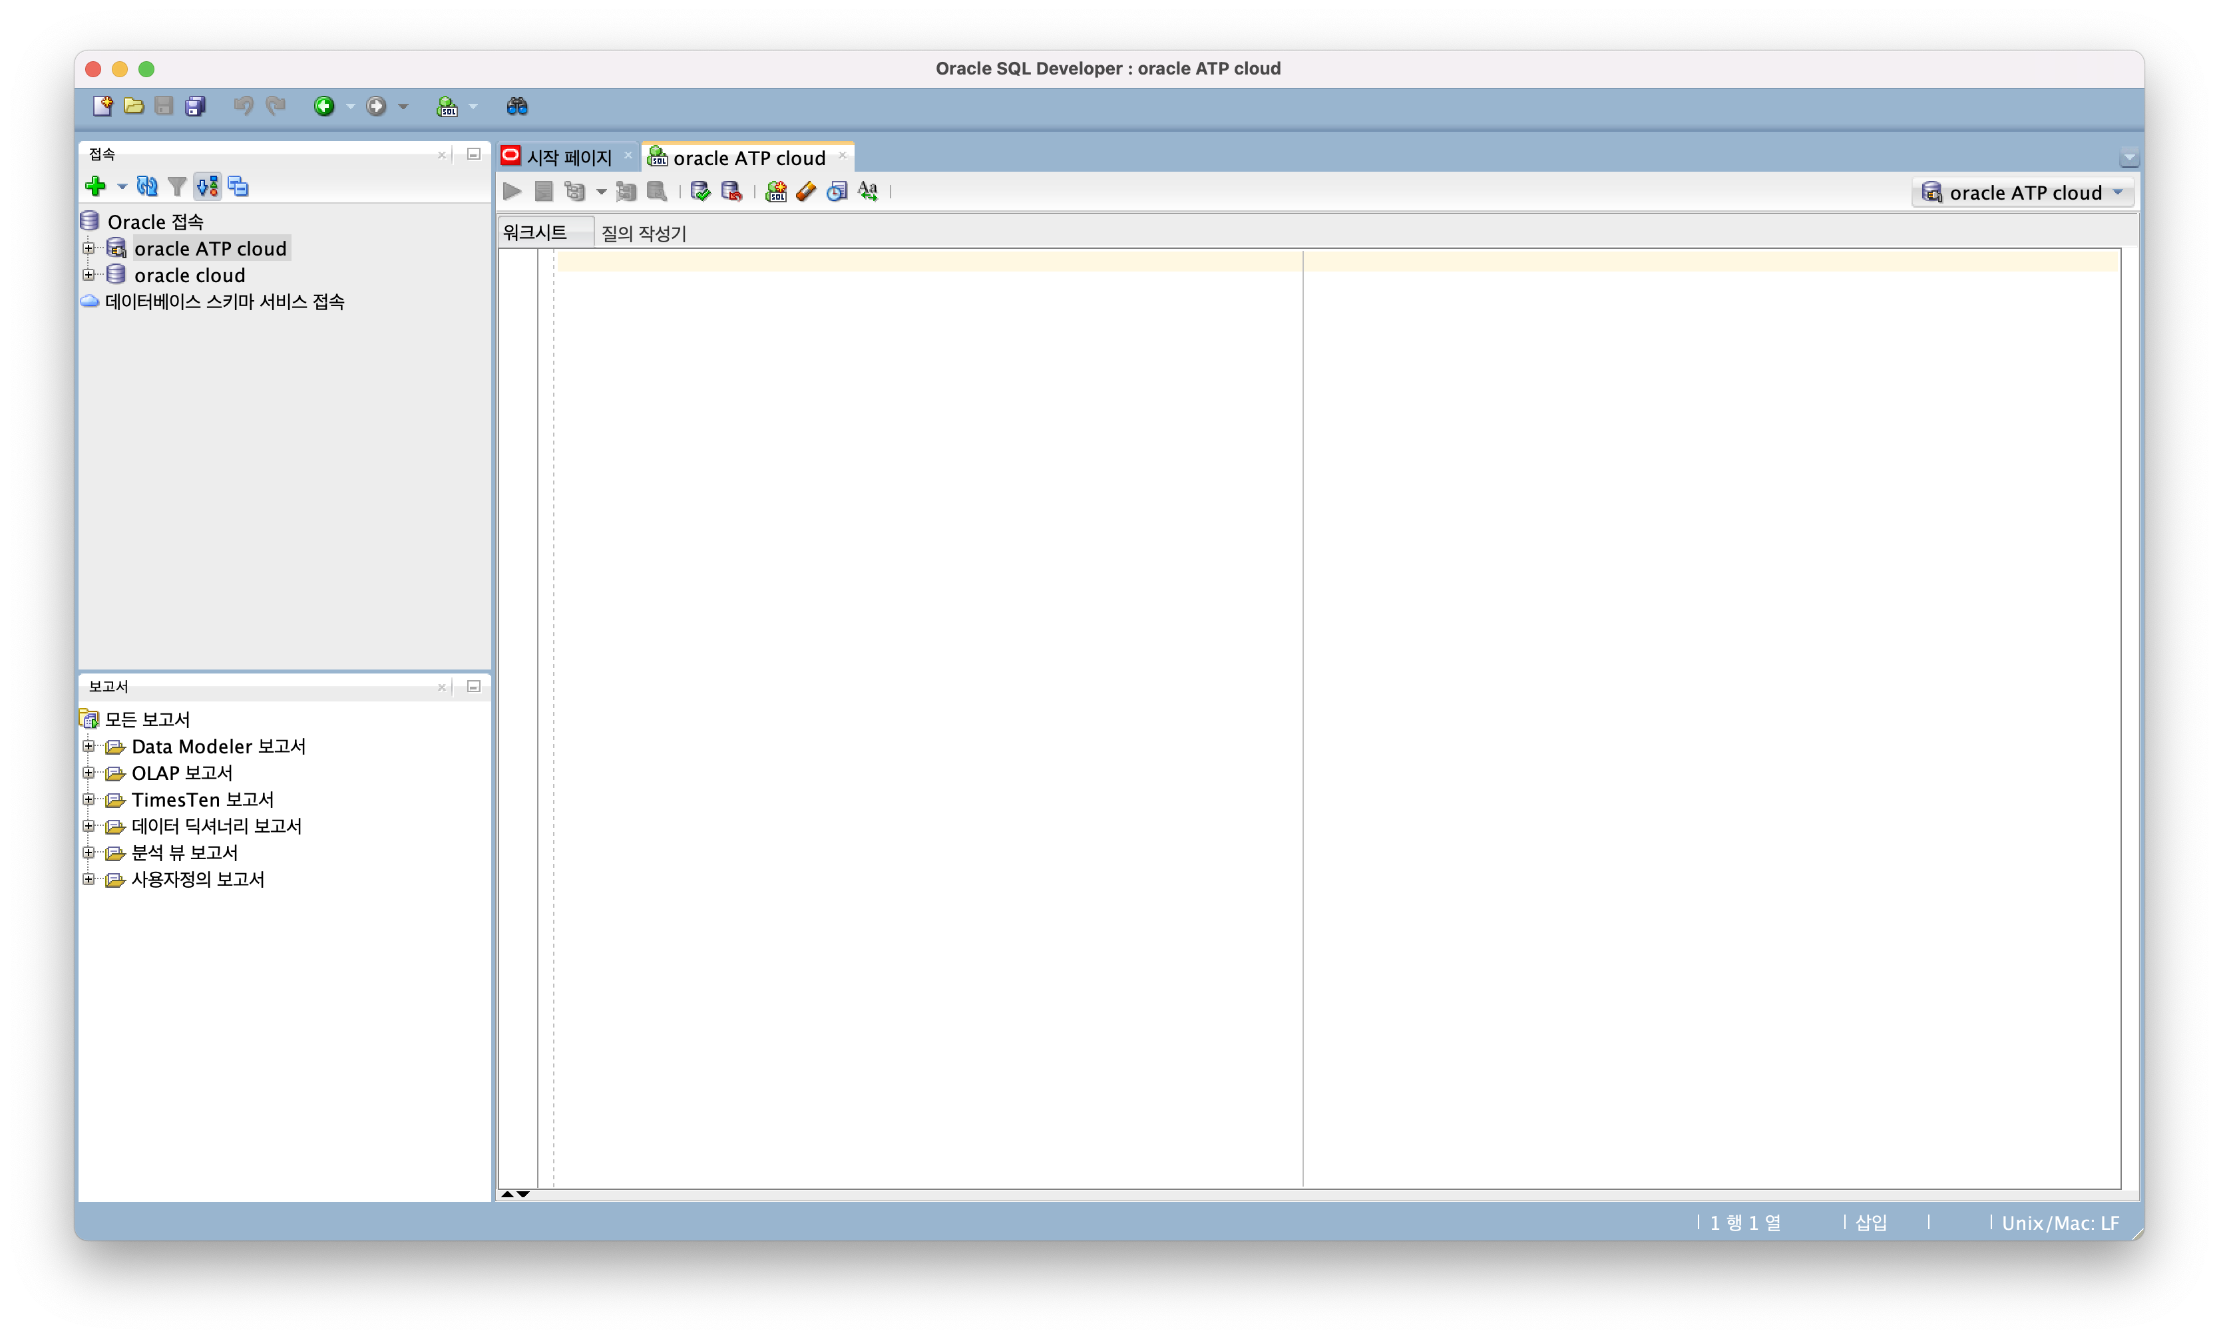The height and width of the screenshot is (1339, 2219).
Task: Switch to the 질의 작성기 tab
Action: click(x=643, y=233)
